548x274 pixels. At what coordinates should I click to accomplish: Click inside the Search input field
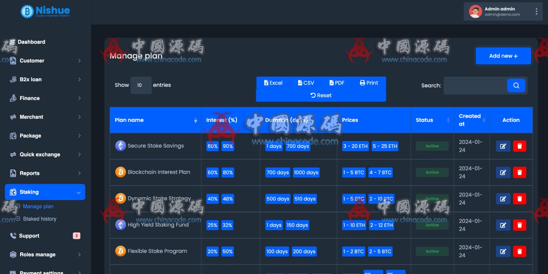click(x=475, y=85)
